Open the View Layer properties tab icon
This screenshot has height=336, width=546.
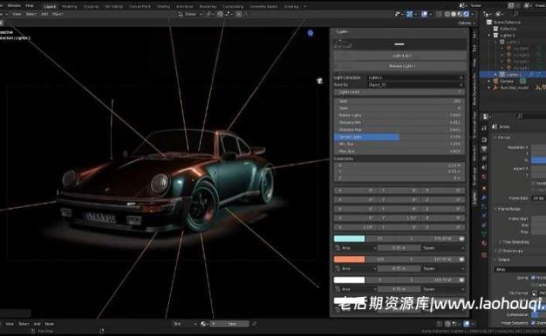[484, 158]
